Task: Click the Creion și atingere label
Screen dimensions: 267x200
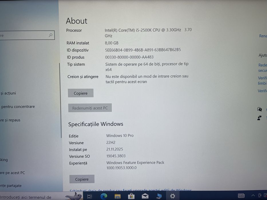Action: pyautogui.click(x=83, y=77)
